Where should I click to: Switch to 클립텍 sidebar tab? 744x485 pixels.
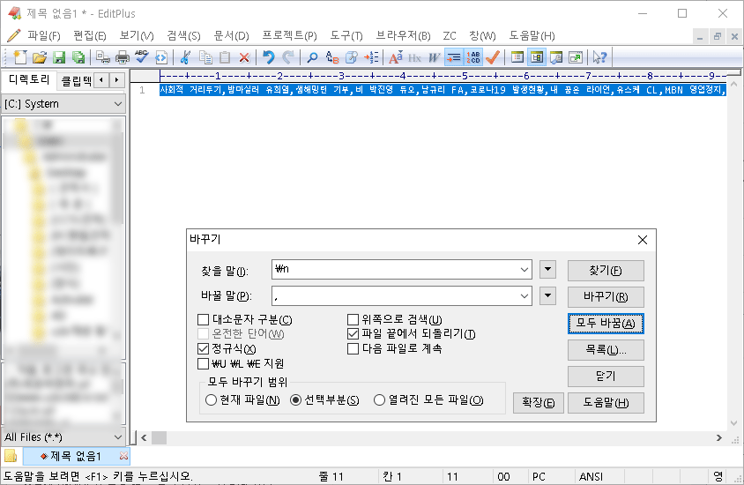pyautogui.click(x=77, y=80)
